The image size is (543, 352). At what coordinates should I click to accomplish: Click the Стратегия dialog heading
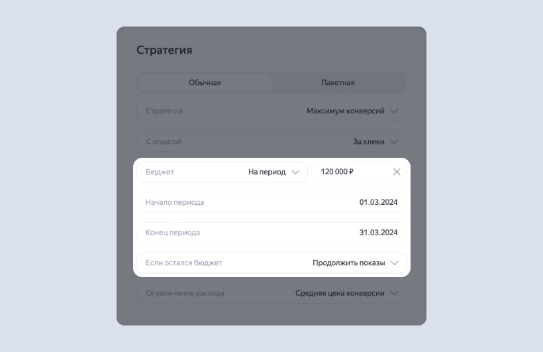(x=164, y=50)
